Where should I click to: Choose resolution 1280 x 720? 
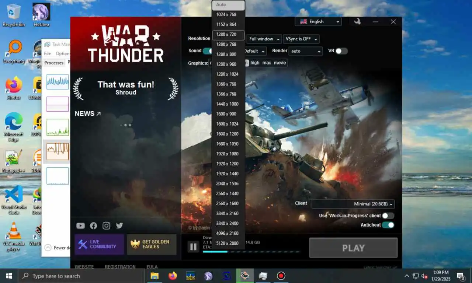click(x=228, y=35)
